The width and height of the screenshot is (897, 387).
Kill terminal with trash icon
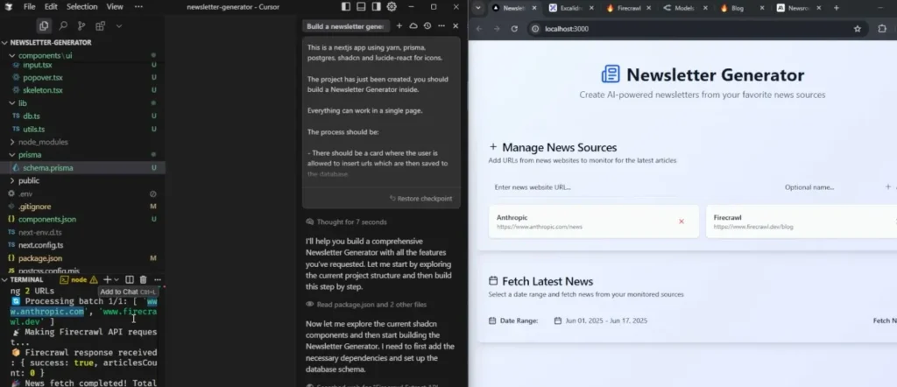point(144,279)
